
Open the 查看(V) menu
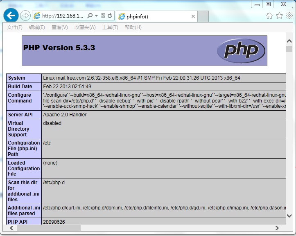point(60,27)
